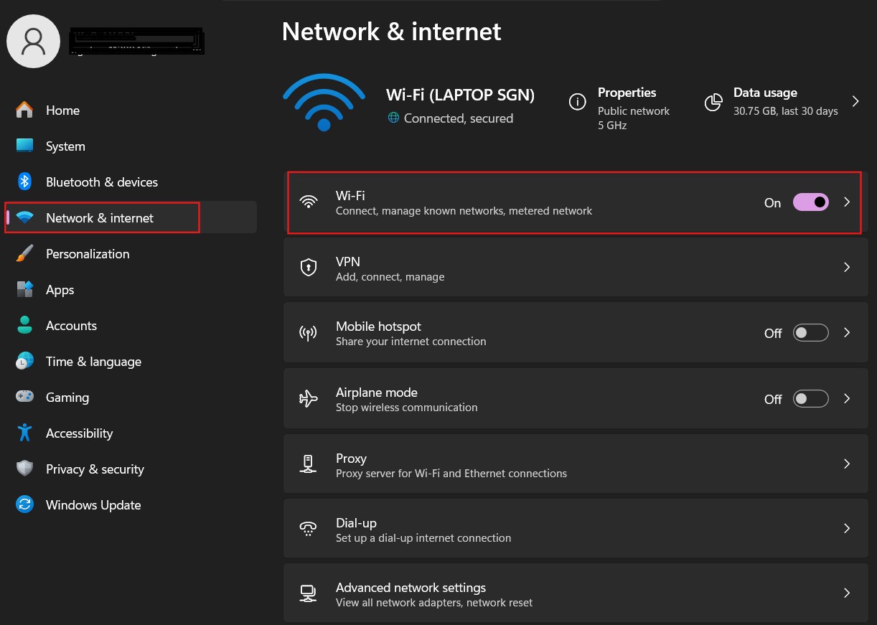The width and height of the screenshot is (877, 625).
Task: Click the Time & language globe icon
Action: coord(24,361)
